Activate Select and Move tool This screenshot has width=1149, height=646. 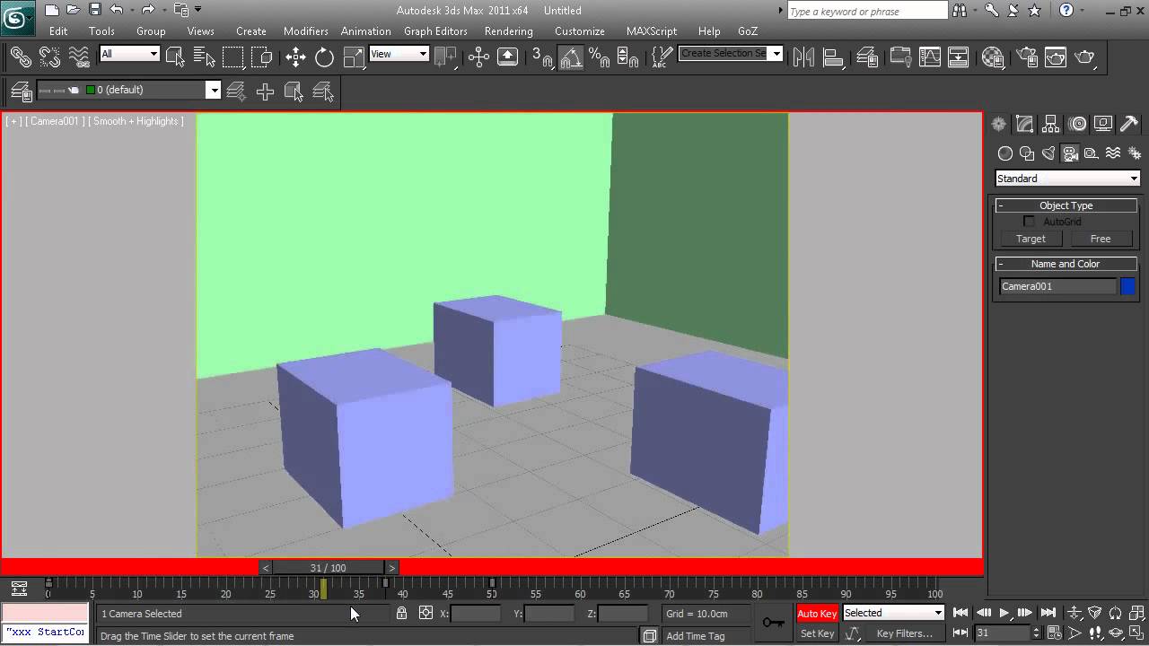295,57
